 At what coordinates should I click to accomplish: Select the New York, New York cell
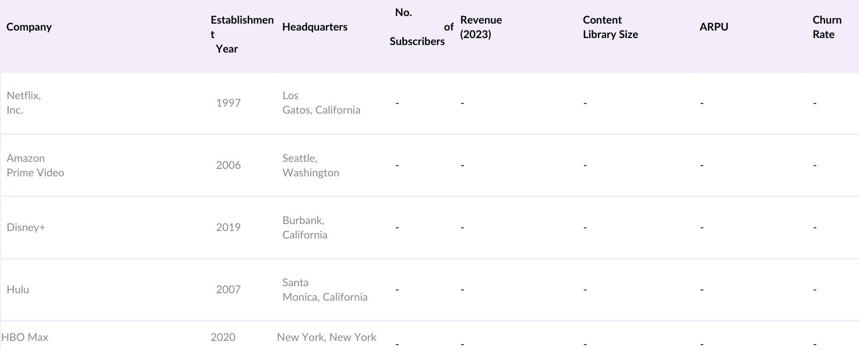tap(326, 337)
